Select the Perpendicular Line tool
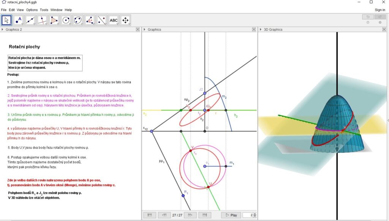The image size is (389, 221). click(42, 20)
